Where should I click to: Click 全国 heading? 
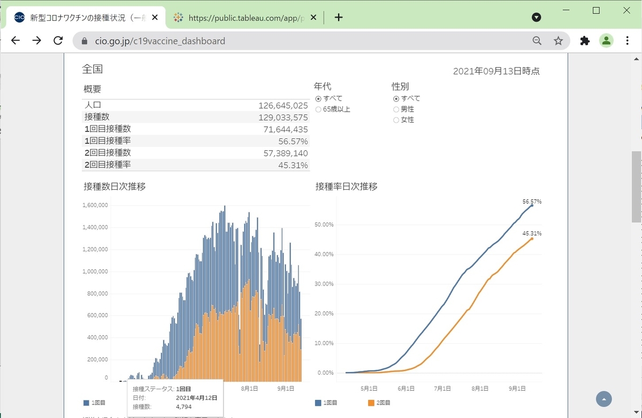[92, 69]
